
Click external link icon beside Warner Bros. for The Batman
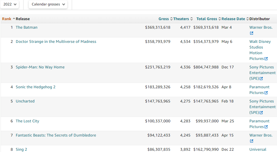[251, 33]
